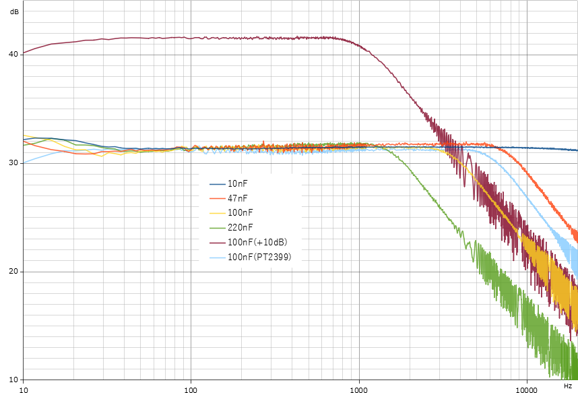This screenshot has width=578, height=393.
Task: Click the maroon 100nF(+10dB) legend line
Action: (218, 243)
